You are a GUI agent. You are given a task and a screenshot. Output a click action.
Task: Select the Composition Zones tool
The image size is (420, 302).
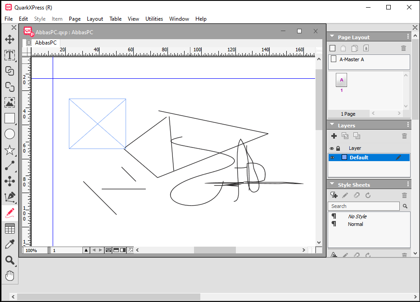point(9,181)
